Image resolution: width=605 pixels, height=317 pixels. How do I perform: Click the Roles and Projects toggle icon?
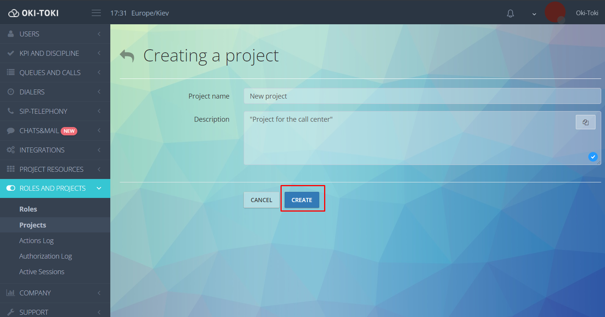[11, 188]
